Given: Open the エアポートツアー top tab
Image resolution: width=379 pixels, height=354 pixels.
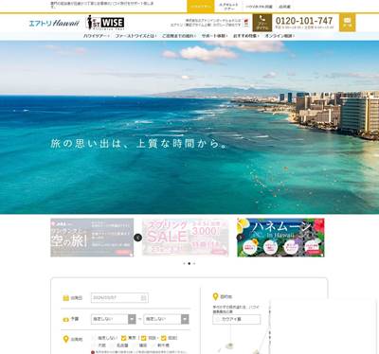Looking at the screenshot, I should pyautogui.click(x=228, y=7).
